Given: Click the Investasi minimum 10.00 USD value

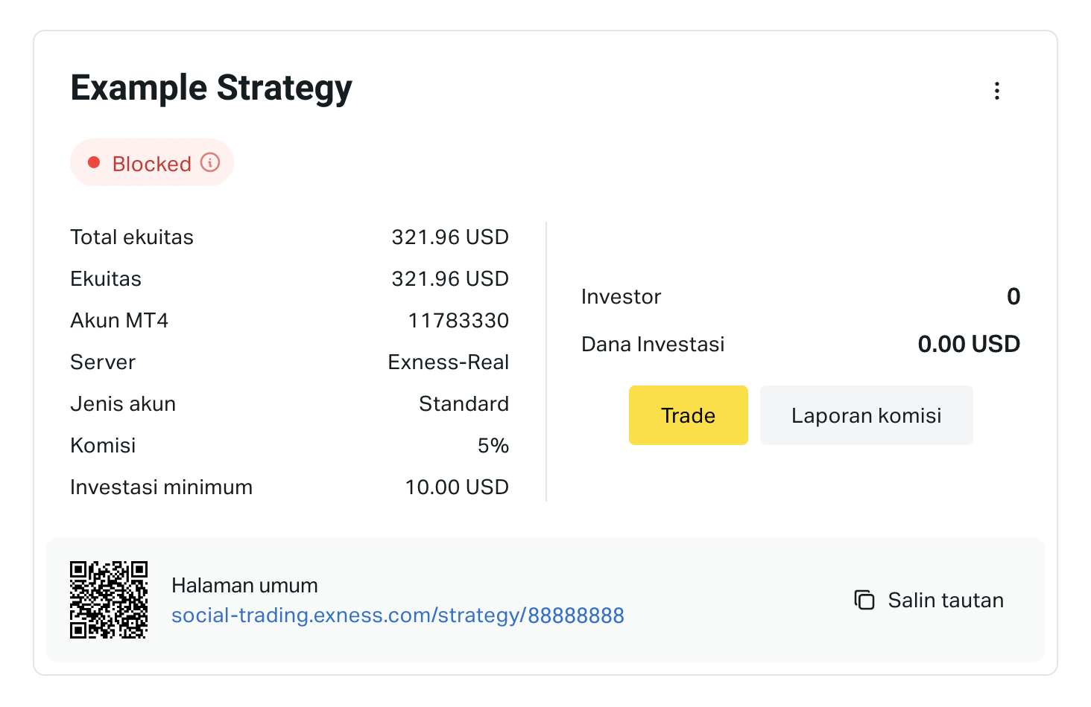Looking at the screenshot, I should (x=457, y=487).
